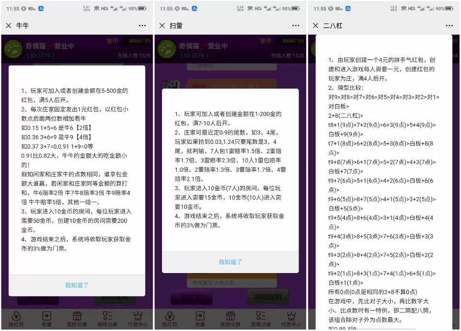
Task: Open the more options menu on 二八杠 page
Action: tap(449, 25)
